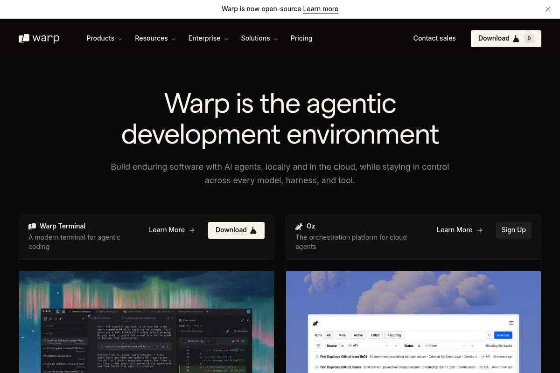Image resolution: width=560 pixels, height=373 pixels.
Task: Switch to the Continue Software tab in Warp preview
Action: (x=79, y=311)
